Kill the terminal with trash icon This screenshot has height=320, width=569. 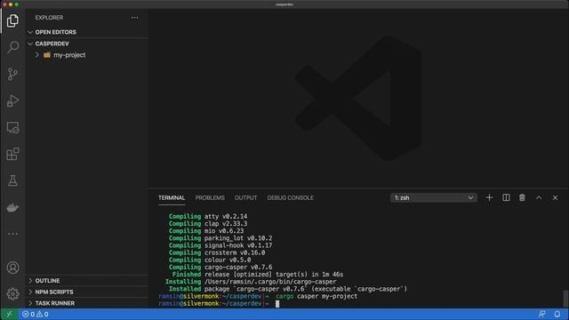[x=522, y=197]
